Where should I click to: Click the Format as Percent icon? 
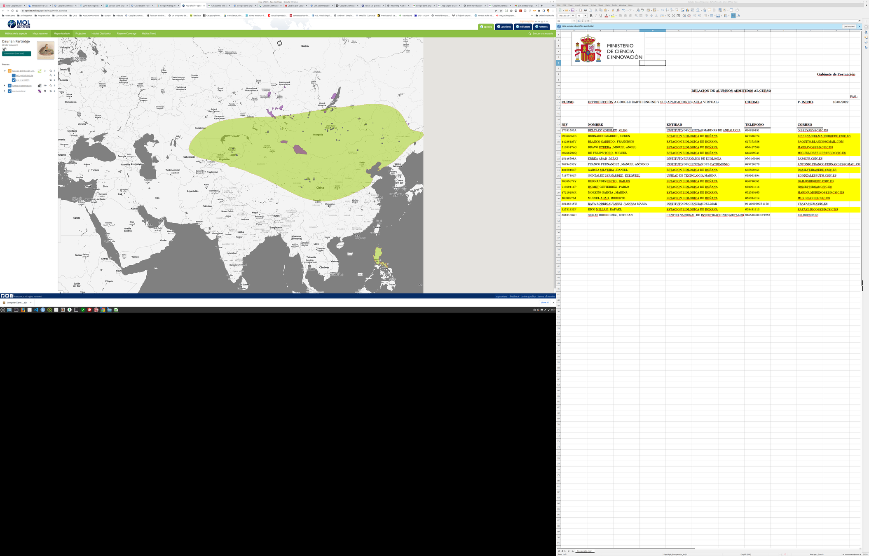tap(668, 16)
